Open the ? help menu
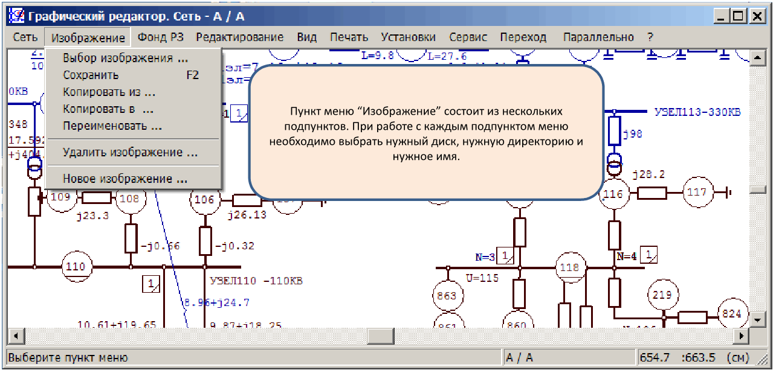 650,37
